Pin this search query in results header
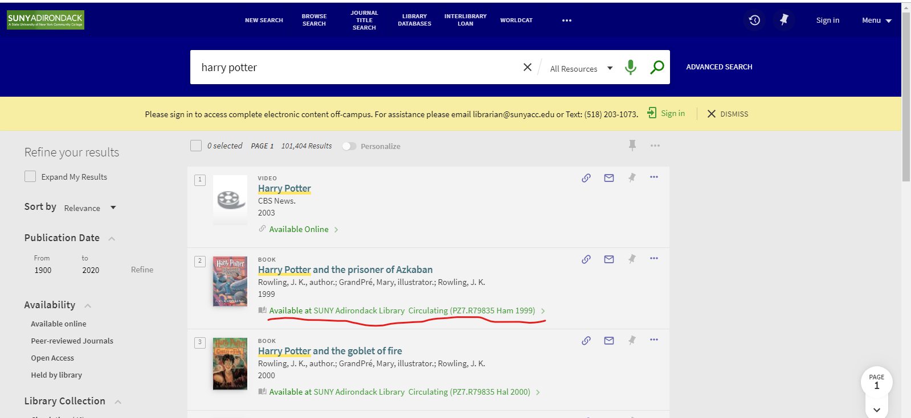Image resolution: width=911 pixels, height=418 pixels. pyautogui.click(x=632, y=146)
